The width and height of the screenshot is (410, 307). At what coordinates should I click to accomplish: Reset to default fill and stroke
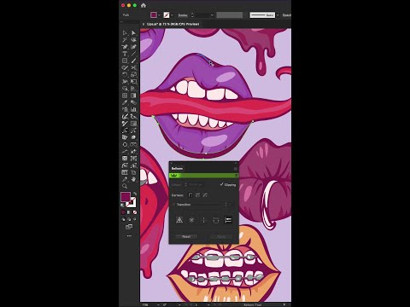(122, 205)
